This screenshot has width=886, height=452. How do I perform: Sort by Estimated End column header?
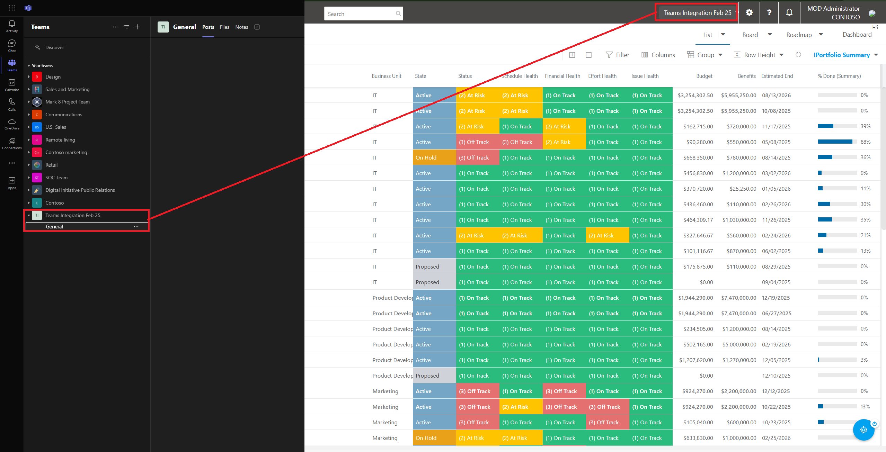tap(777, 76)
